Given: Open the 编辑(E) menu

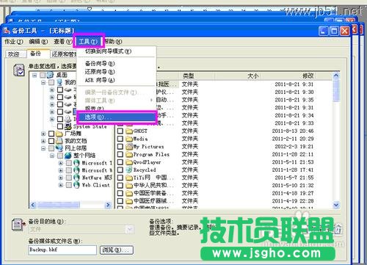Looking at the screenshot, I should 38,42.
